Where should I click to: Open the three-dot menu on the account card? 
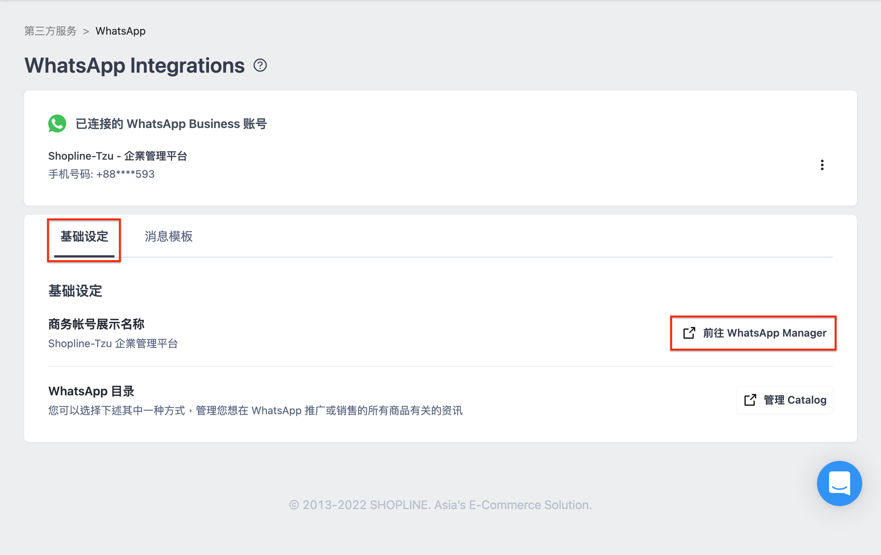822,165
